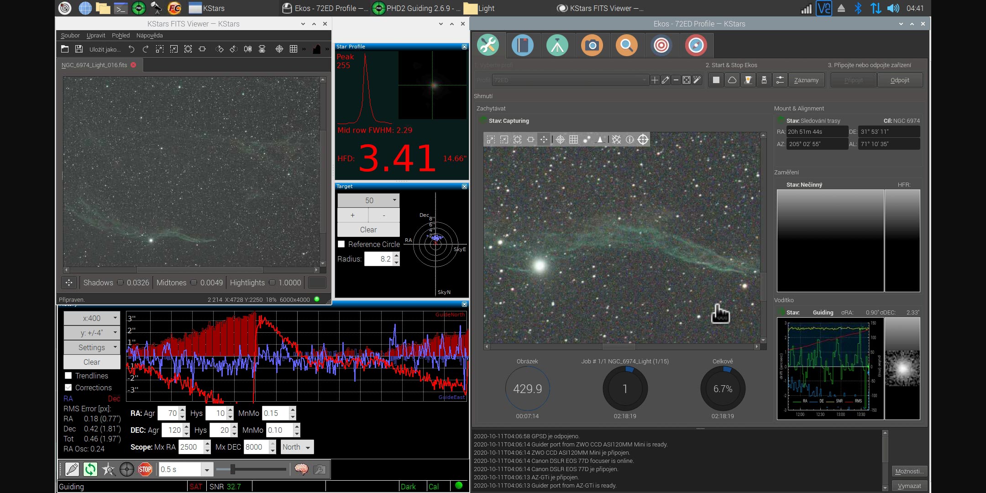Click PHD2 connect equipment USB icon
986x493 pixels.
coord(72,469)
